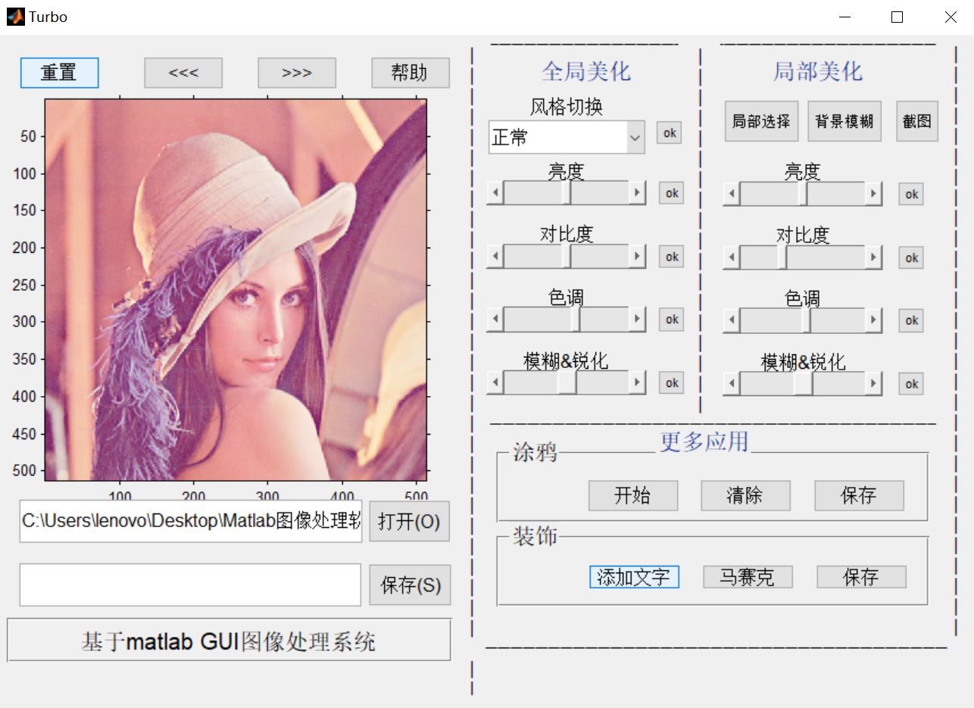Open the 帮助 help button
The image size is (974, 708).
point(410,73)
